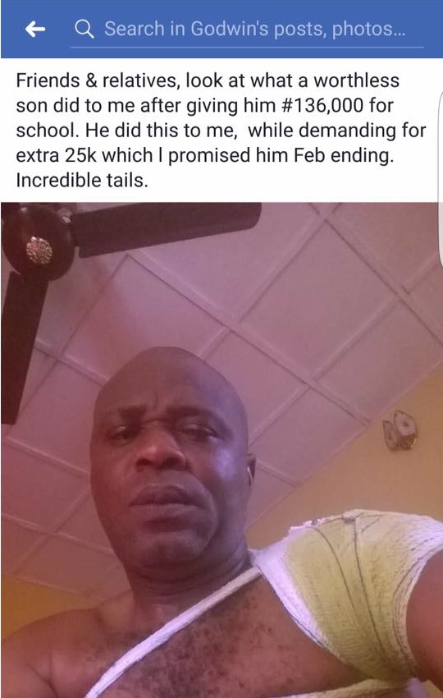Tap the fan's gold center ornament
443x698 pixels.
[39, 250]
